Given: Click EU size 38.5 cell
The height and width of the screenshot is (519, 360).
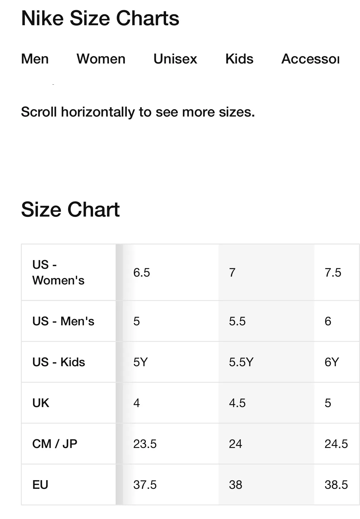Looking at the screenshot, I should point(336,485).
